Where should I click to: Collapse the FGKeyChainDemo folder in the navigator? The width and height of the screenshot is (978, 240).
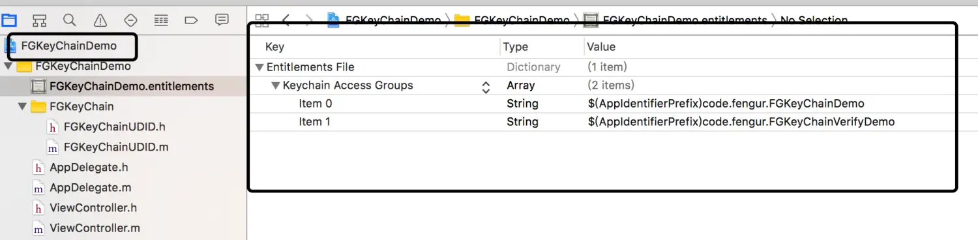[x=8, y=66]
